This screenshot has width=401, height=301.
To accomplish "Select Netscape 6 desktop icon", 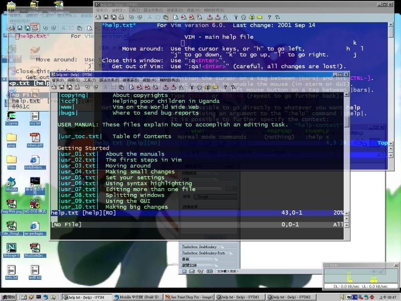I will click(11, 250).
